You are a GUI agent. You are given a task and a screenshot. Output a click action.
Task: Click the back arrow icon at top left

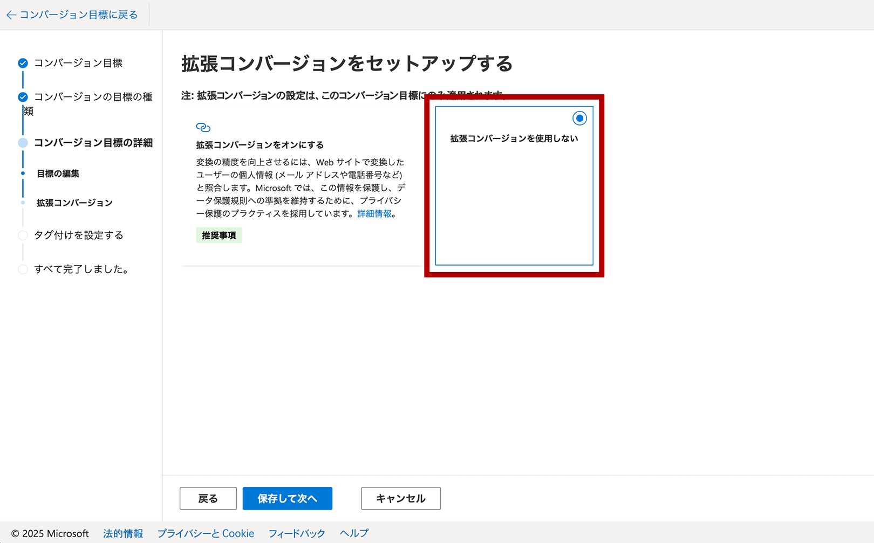(x=11, y=15)
